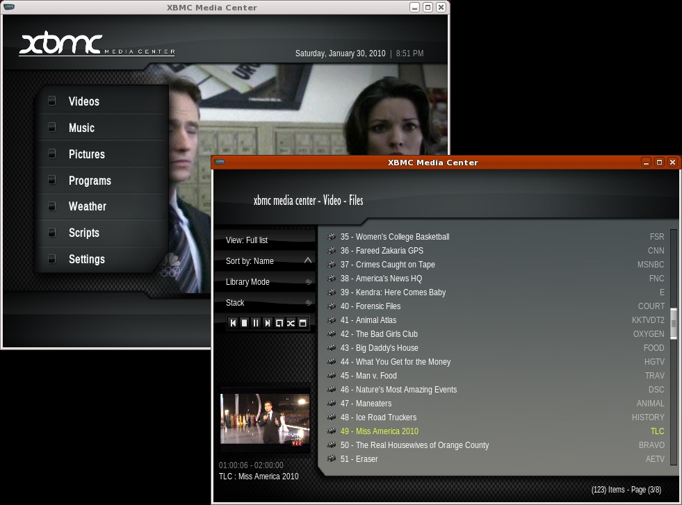The image size is (682, 505).
Task: Skip to previous item in playback controls
Action: pos(233,323)
